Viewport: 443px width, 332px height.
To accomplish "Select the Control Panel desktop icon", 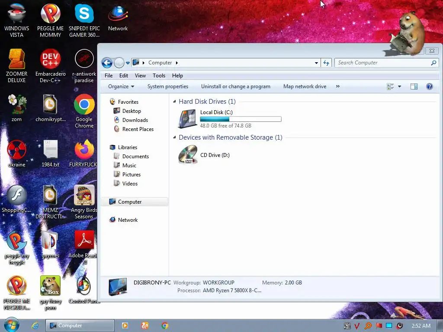I will point(84,289).
